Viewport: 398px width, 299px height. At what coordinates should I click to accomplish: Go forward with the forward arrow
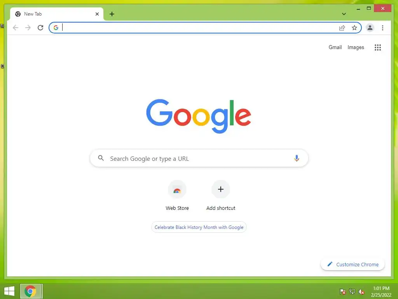click(x=28, y=28)
